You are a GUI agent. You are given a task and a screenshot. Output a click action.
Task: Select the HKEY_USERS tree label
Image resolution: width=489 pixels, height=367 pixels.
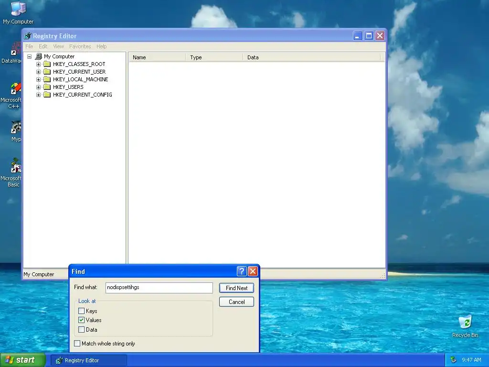(68, 87)
